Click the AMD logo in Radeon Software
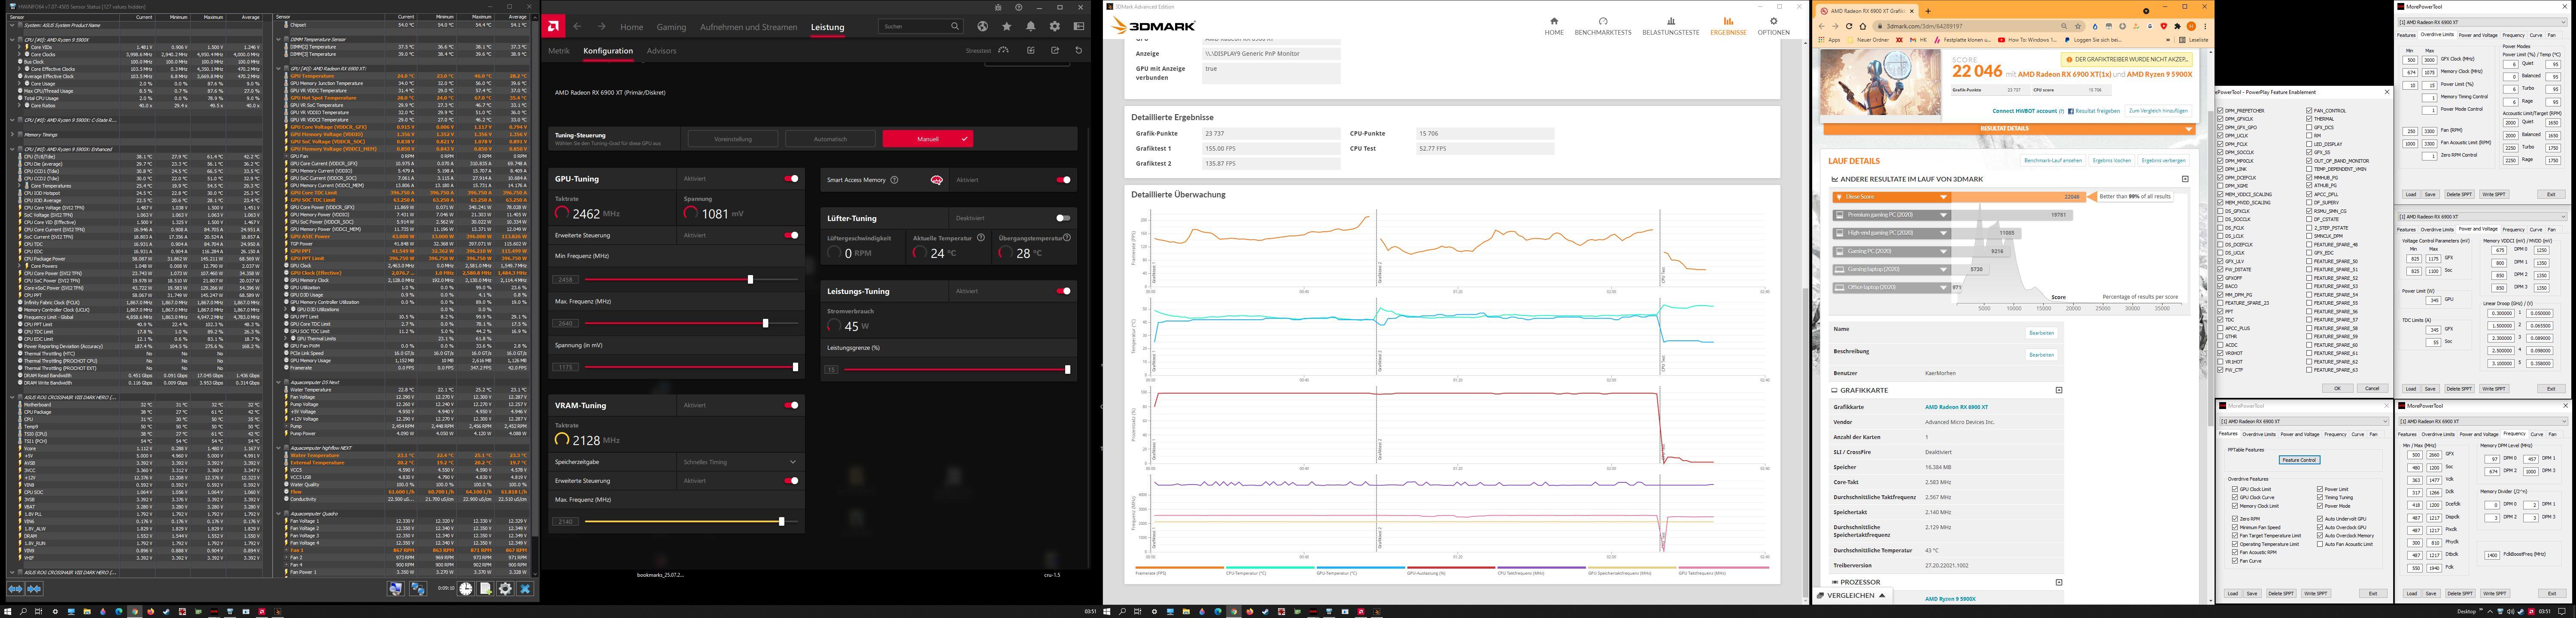 553,26
